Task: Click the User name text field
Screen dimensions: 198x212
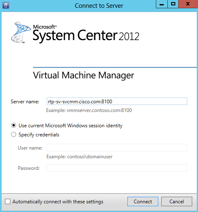Action: pyautogui.click(x=117, y=148)
